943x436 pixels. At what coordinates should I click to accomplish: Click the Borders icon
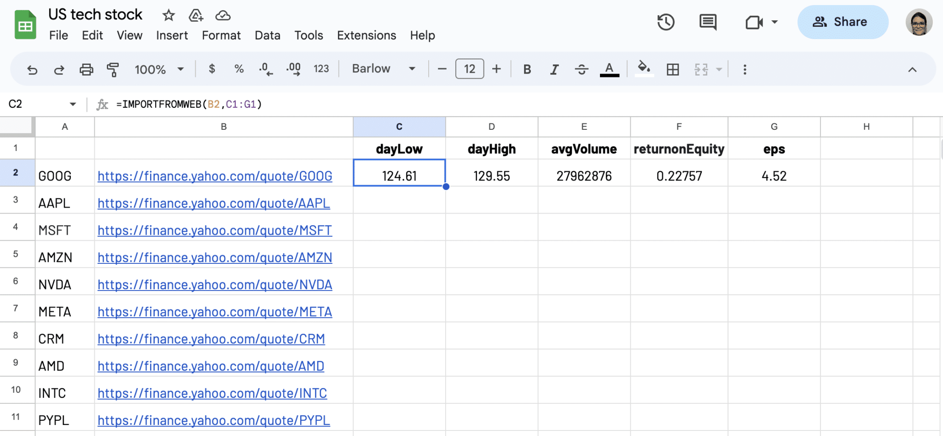(x=673, y=69)
